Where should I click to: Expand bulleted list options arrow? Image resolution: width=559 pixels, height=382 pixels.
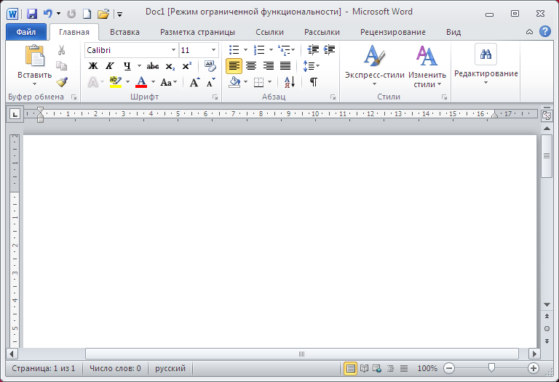(245, 50)
